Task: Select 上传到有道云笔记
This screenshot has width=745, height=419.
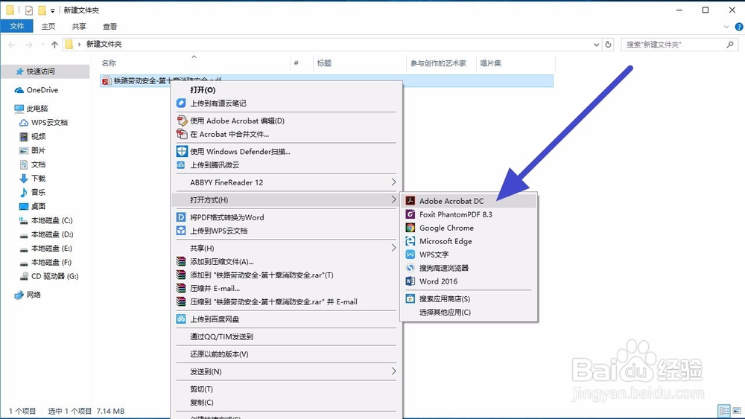Action: 287,103
